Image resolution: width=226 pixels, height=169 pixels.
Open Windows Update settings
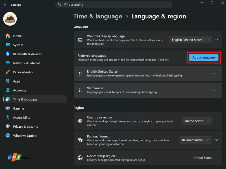(x=35, y=135)
